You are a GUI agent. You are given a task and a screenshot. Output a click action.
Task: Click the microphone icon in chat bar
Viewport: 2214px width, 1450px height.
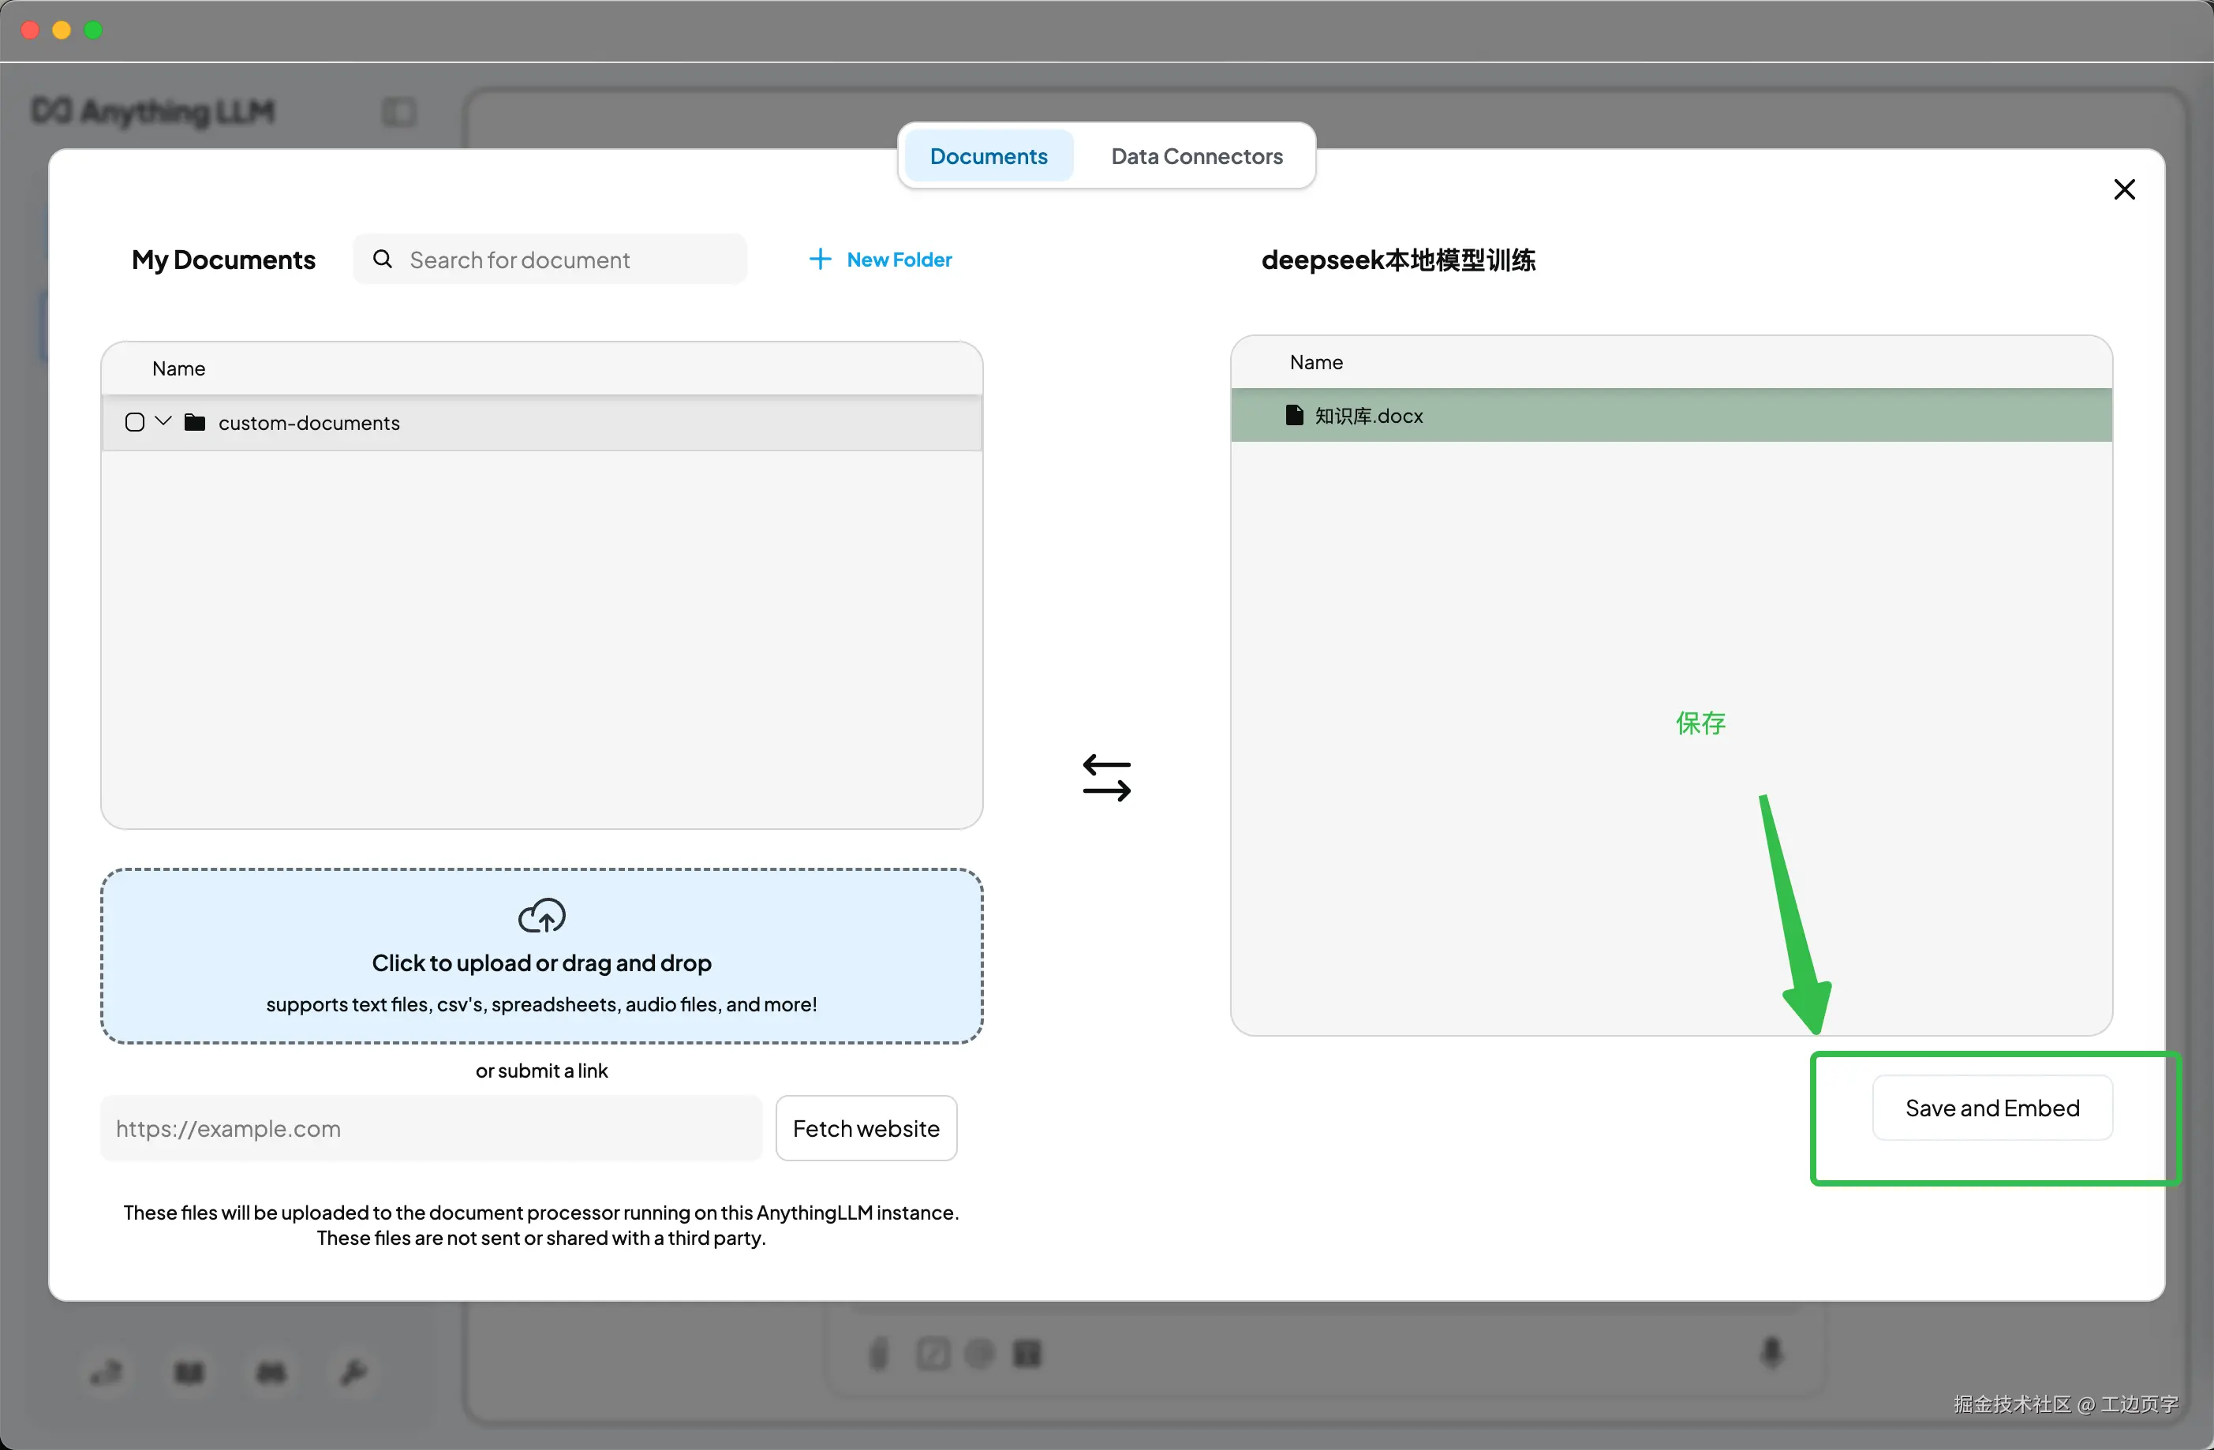click(x=1771, y=1351)
